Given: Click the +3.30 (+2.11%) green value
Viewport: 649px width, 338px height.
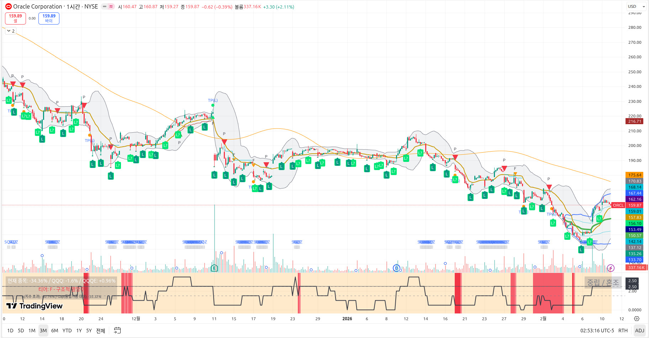Looking at the screenshot, I should coord(279,7).
